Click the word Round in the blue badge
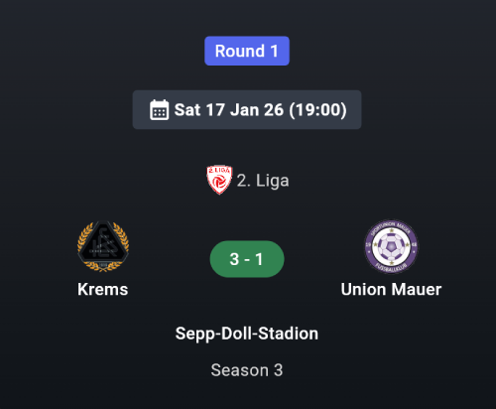This screenshot has height=409, width=496. [x=240, y=51]
